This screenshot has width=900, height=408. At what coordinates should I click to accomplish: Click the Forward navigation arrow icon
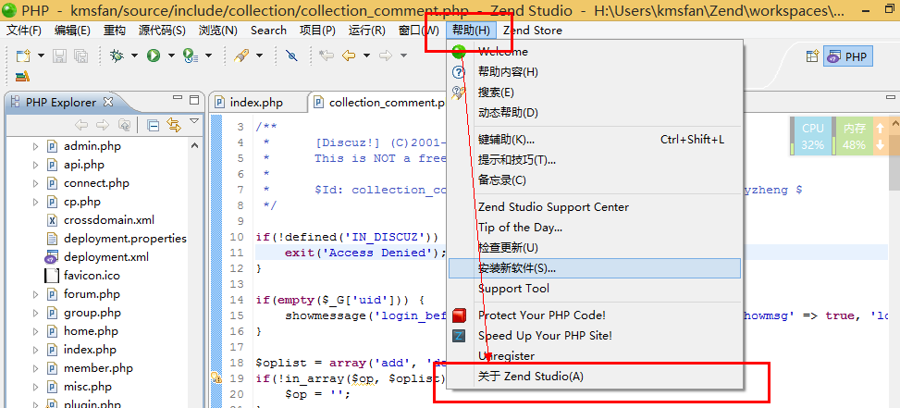tap(386, 56)
